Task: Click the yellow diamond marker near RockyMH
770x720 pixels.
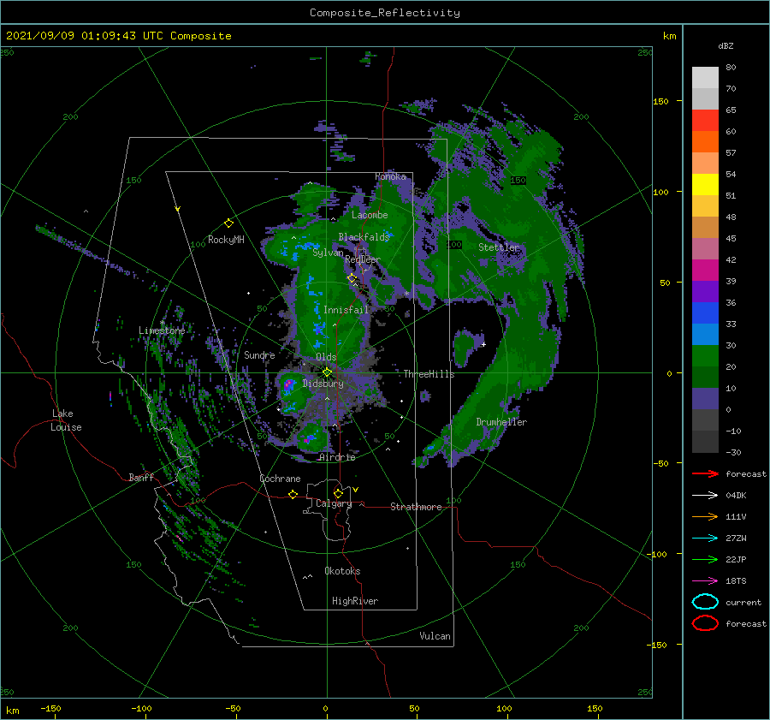Action: point(228,223)
